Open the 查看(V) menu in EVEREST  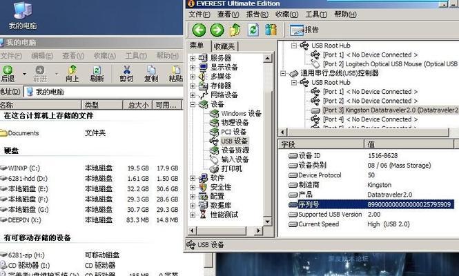pyautogui.click(x=228, y=14)
